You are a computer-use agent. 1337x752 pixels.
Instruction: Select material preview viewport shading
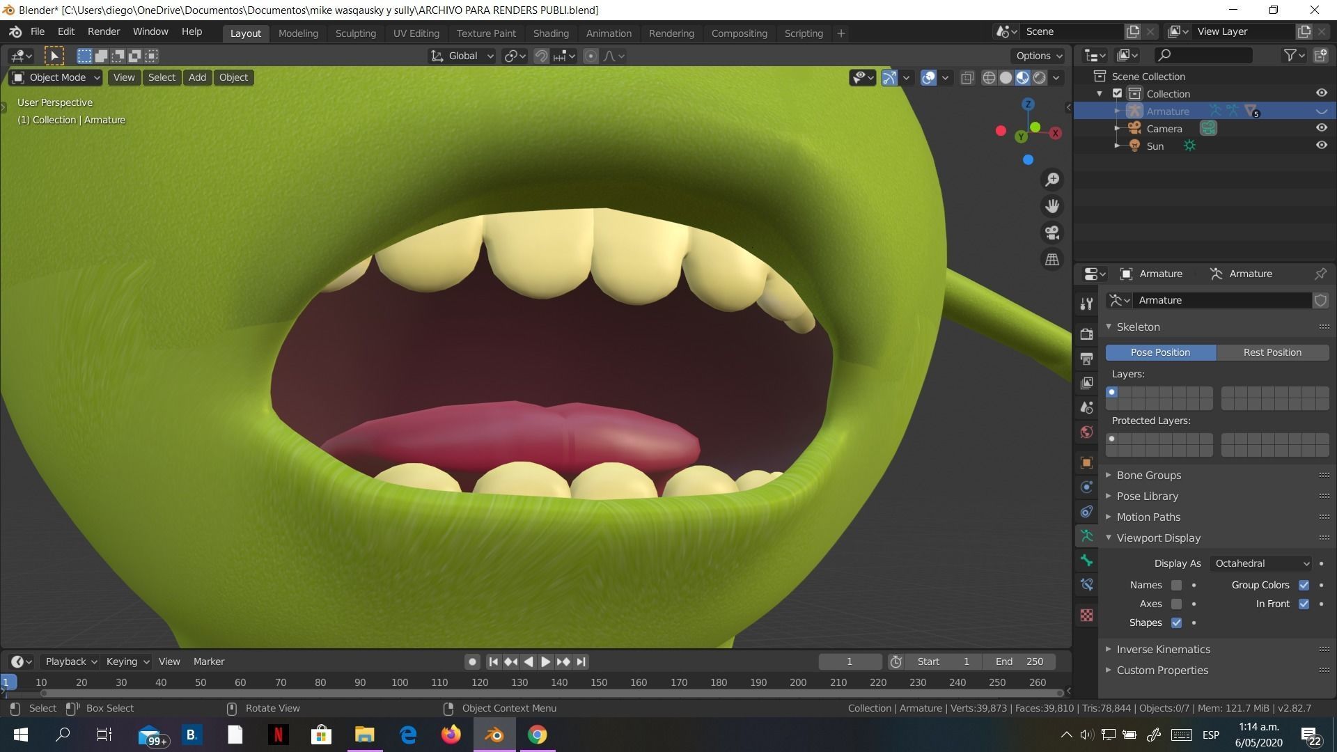[1022, 77]
